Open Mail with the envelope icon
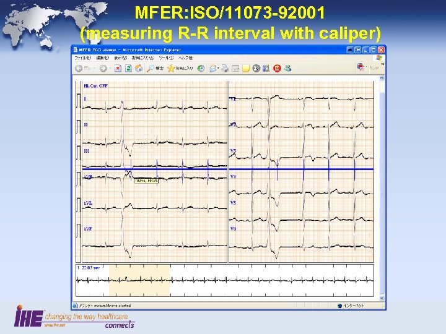The image size is (446, 334). (x=212, y=69)
